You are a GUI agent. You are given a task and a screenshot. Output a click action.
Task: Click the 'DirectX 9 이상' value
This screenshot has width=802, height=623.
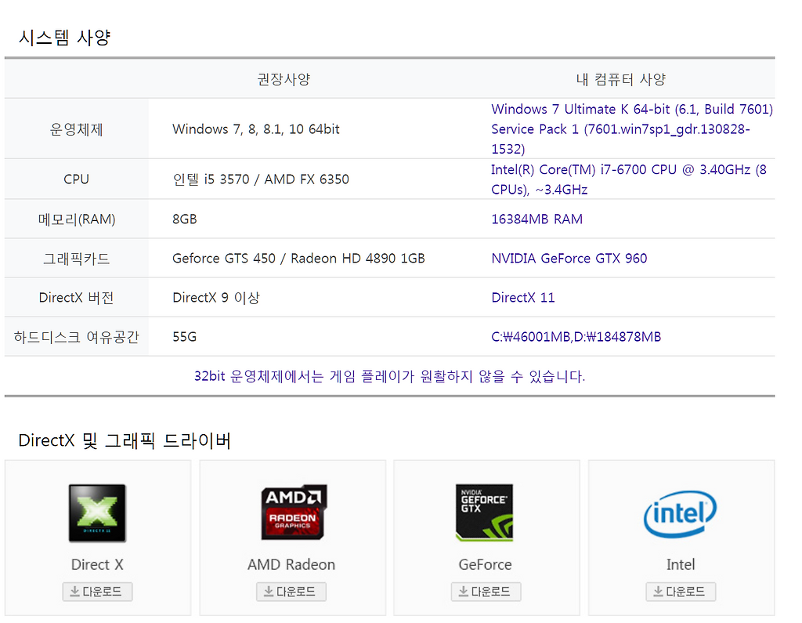click(x=216, y=298)
